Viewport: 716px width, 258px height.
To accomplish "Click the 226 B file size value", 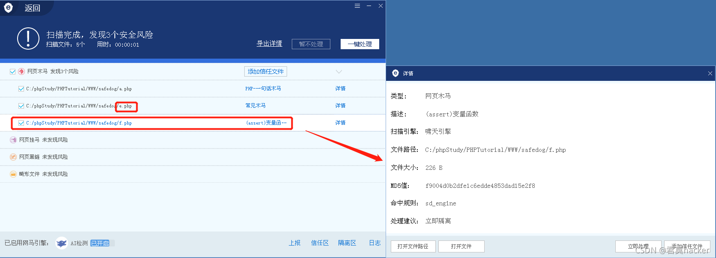I will [434, 168].
